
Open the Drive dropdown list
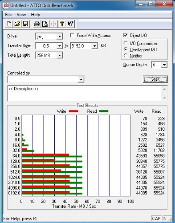[x=59, y=37]
